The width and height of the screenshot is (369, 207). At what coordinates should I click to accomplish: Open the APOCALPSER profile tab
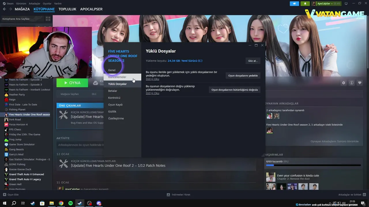tap(91, 9)
